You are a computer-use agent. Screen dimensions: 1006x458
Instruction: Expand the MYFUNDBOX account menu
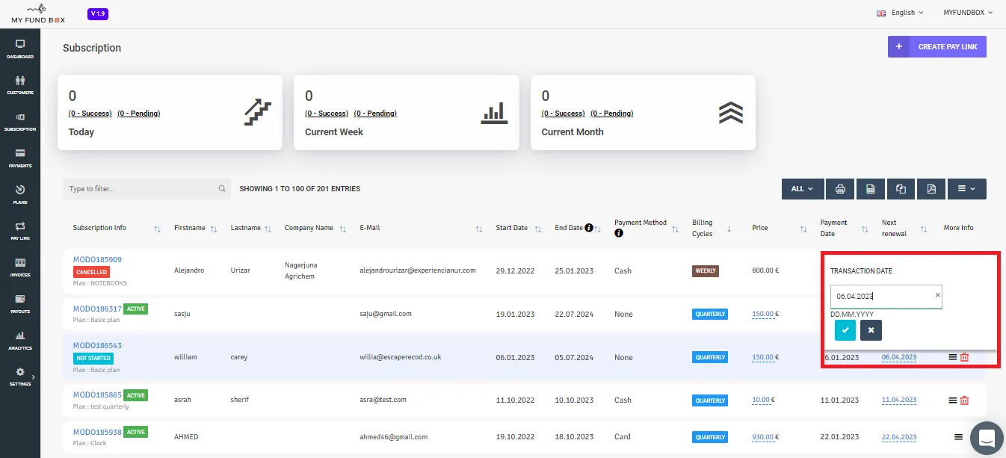pos(968,13)
